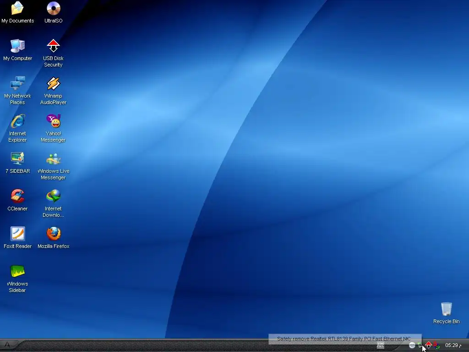Image resolution: width=469 pixels, height=352 pixels.
Task: Open the Start button on the taskbar
Action: 8,345
